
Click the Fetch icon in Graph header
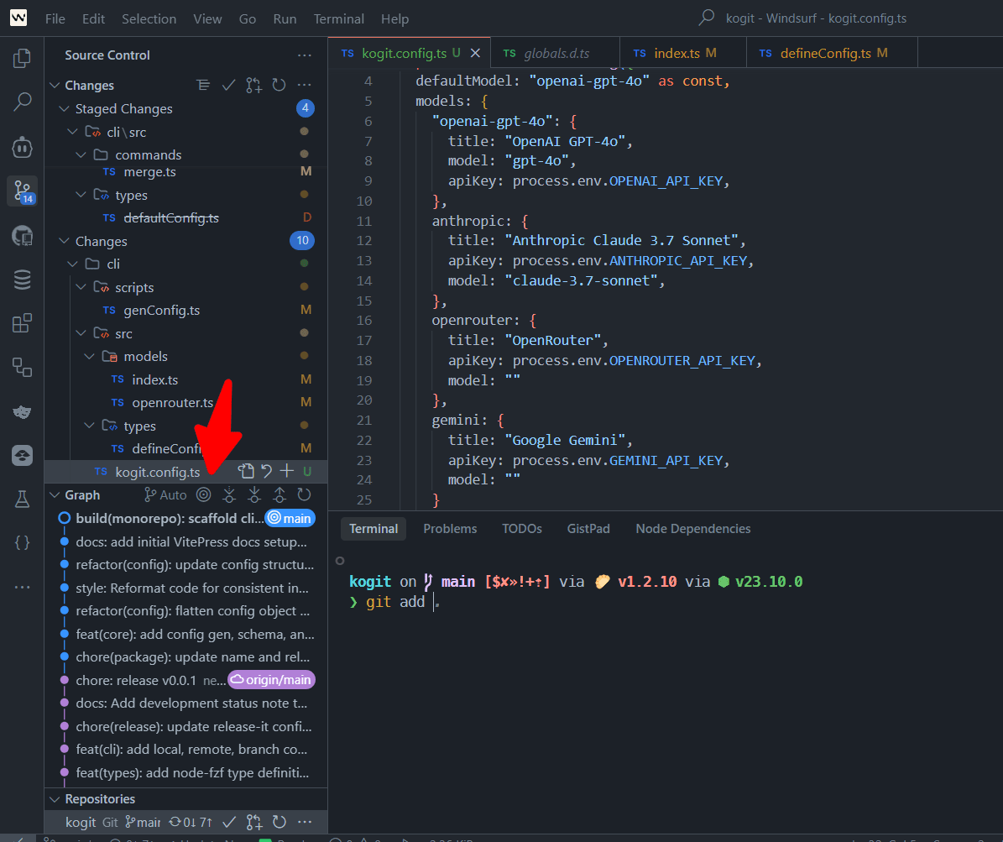[x=229, y=494]
